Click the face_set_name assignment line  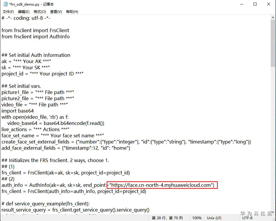pos(53,136)
